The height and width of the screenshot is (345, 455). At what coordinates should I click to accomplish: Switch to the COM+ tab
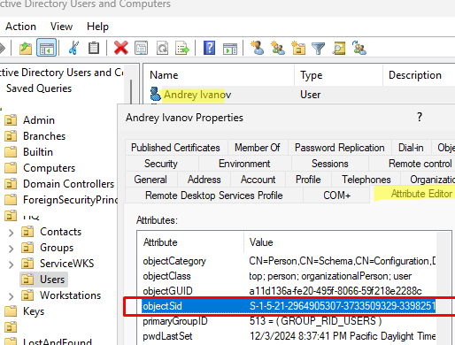coord(336,195)
